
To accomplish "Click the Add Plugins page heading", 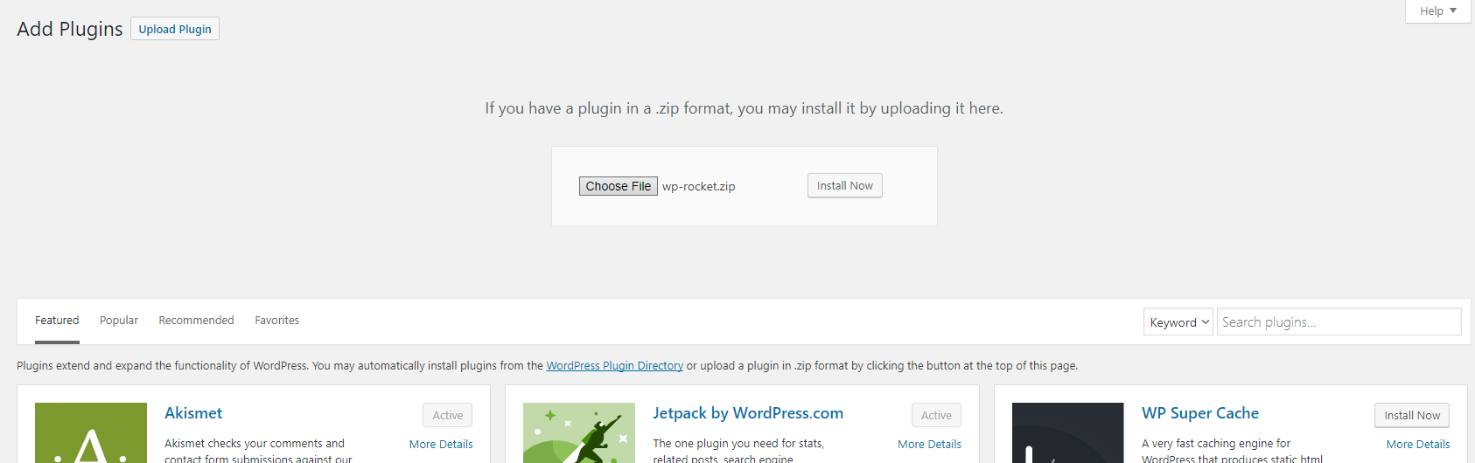I will point(70,29).
